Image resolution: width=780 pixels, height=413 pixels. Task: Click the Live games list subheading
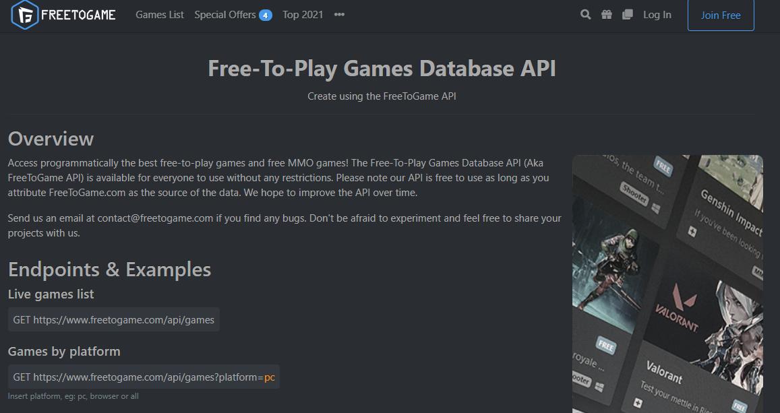point(51,294)
